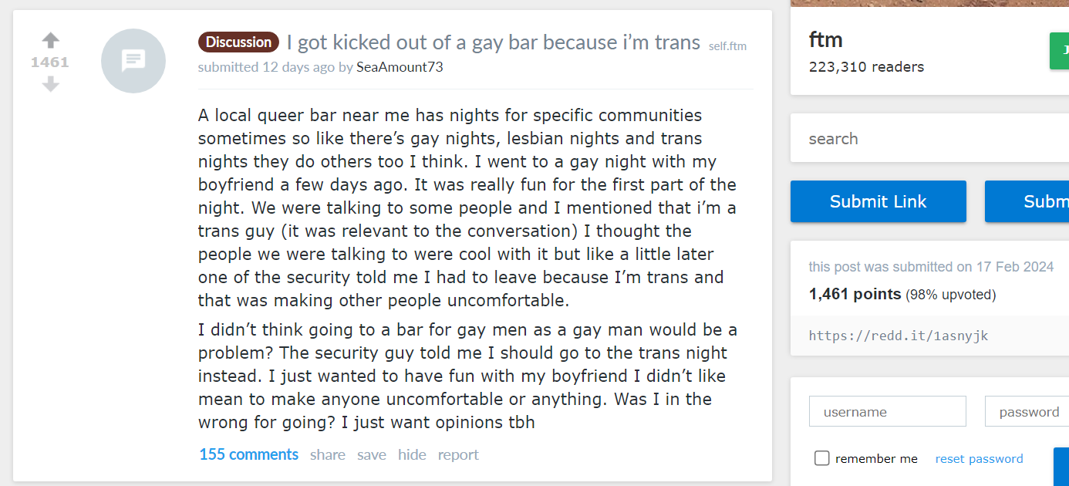Open the post title link

[x=493, y=42]
